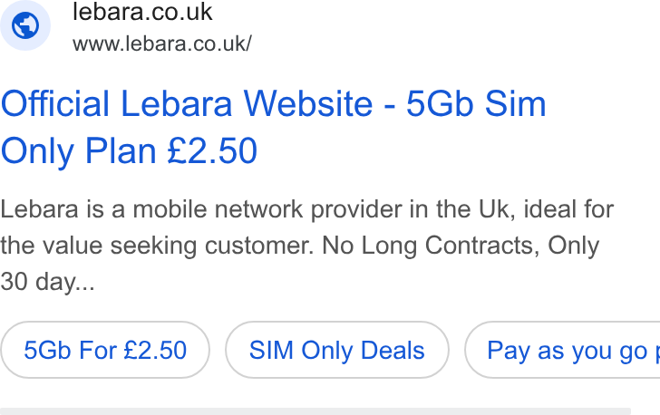
Task: Click the "30 day..." truncated snippet text
Action: coord(47,282)
